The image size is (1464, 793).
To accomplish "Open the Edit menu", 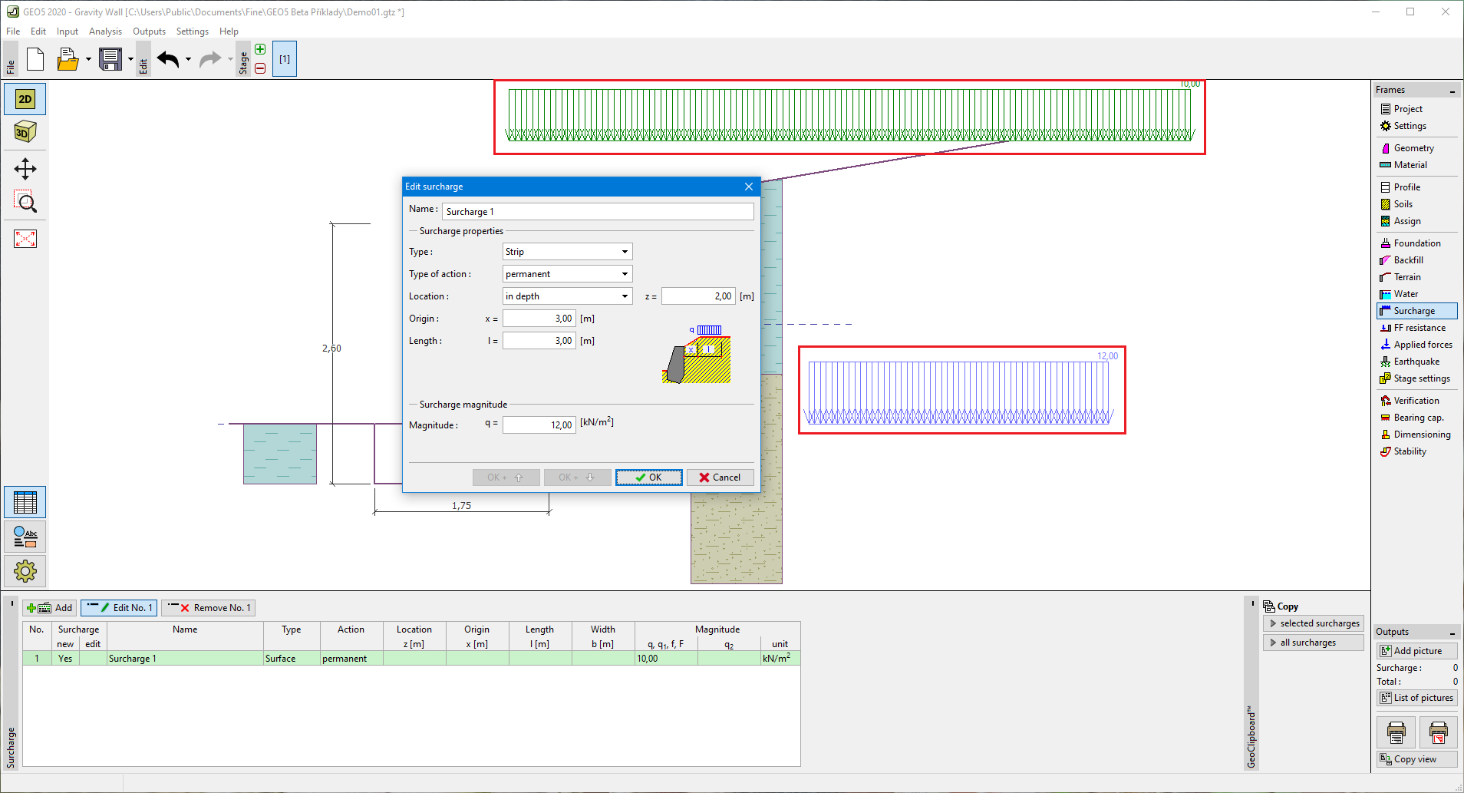I will pos(38,31).
